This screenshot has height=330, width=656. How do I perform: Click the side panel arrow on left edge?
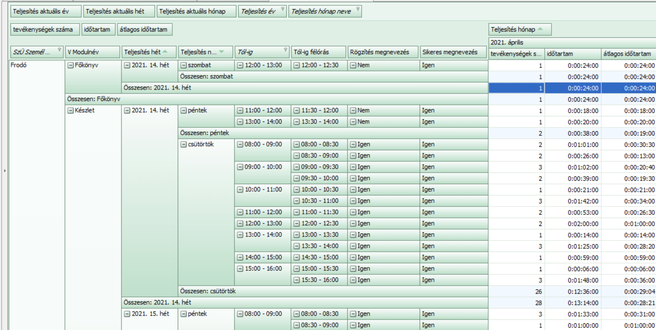[5, 171]
